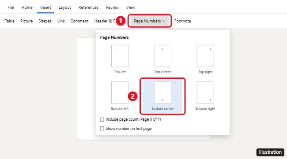Viewport: 287px width, 159px height.
Task: Choose the Bottom left page number thumbnail
Action: coord(120,92)
